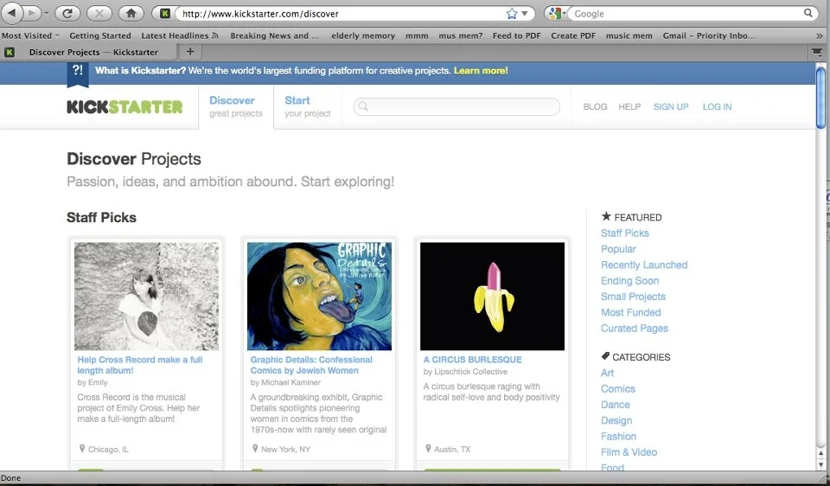This screenshot has width=830, height=486.
Task: Browse the Film & Video category
Action: click(629, 452)
